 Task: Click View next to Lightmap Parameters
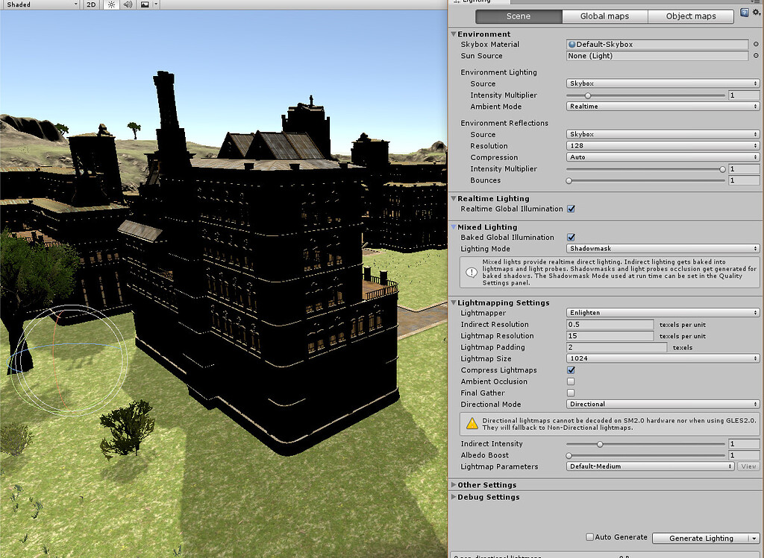tap(748, 466)
